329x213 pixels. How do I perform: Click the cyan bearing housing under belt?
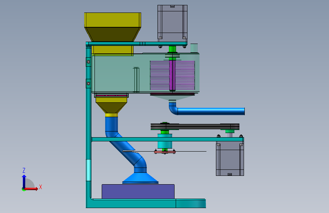tap(165, 141)
